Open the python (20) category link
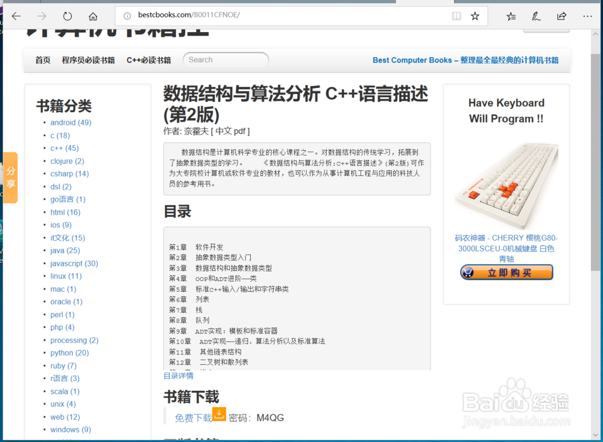This screenshot has width=603, height=442. pyautogui.click(x=69, y=353)
